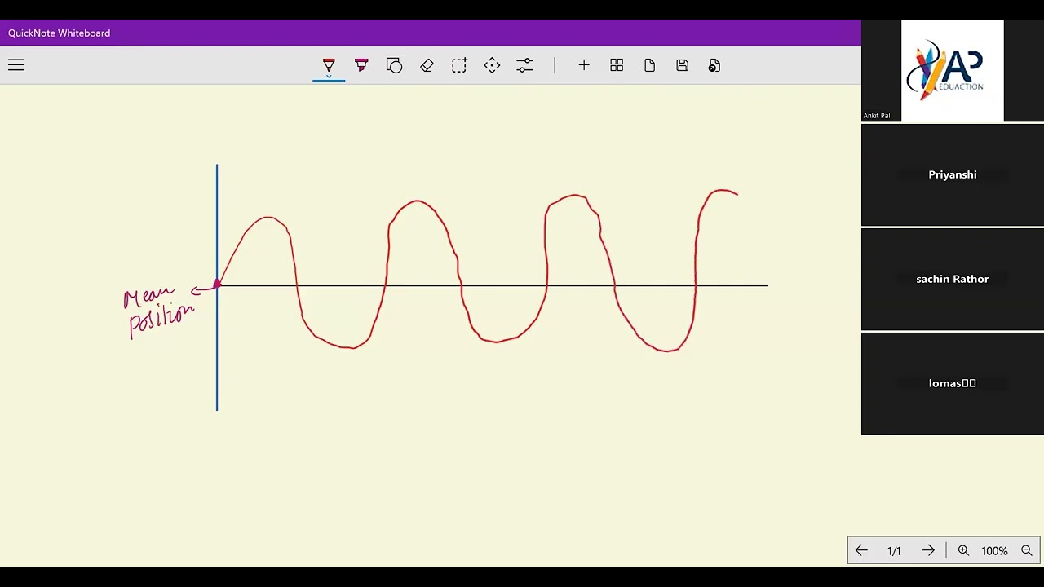This screenshot has height=587, width=1044.
Task: Click the QuickNote Whiteboard title
Action: 59,33
